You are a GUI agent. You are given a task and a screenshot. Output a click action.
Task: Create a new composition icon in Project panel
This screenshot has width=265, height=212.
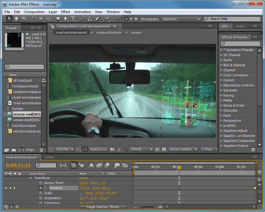[21, 150]
